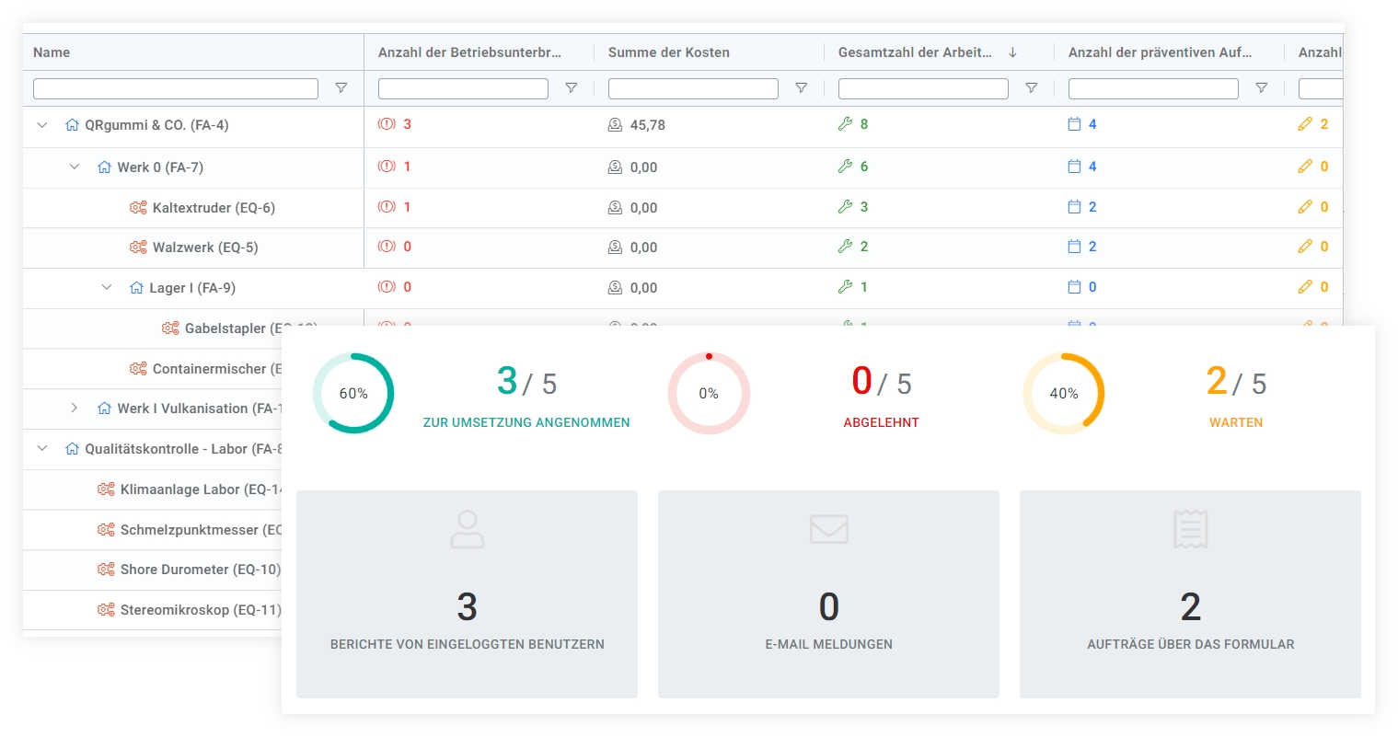This screenshot has width=1398, height=737.
Task: Sort by Anzahl der Betriebsunterbr… column header
Action: pos(469,52)
